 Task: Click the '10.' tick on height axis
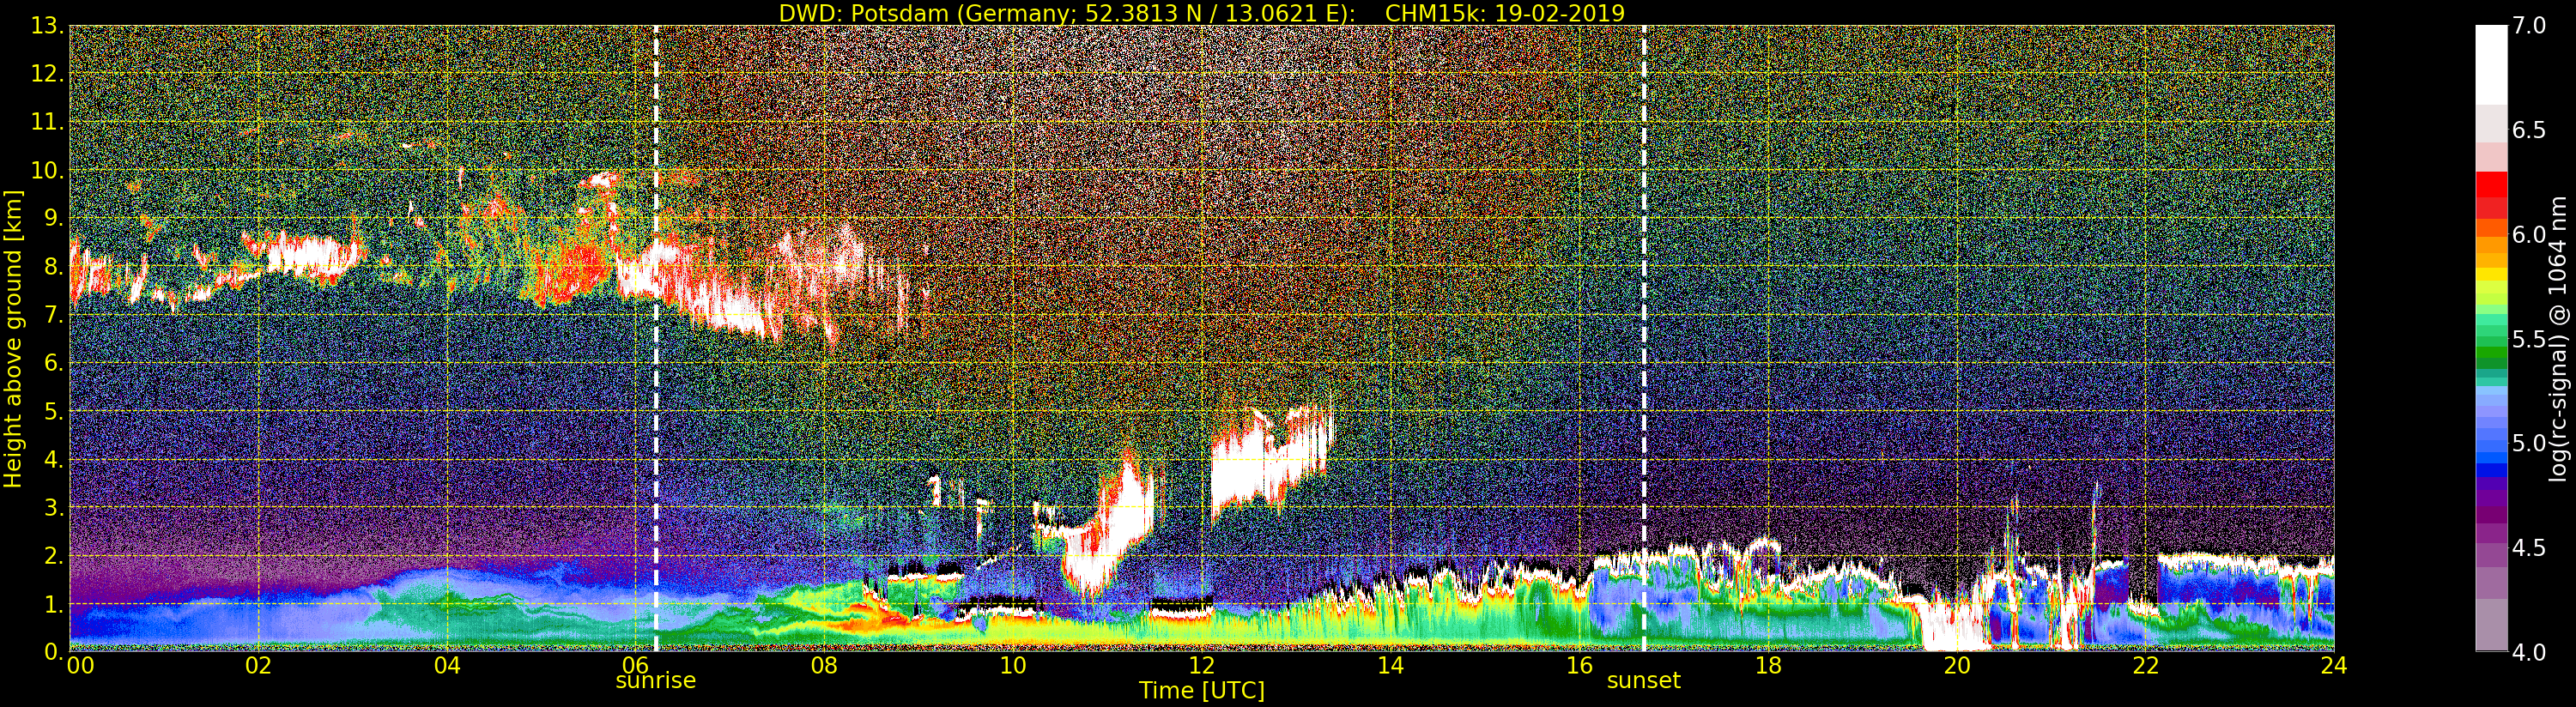[47, 170]
